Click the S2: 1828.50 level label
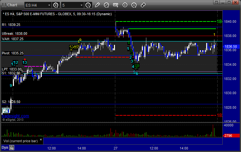The image size is (241, 152). click(x=11, y=102)
